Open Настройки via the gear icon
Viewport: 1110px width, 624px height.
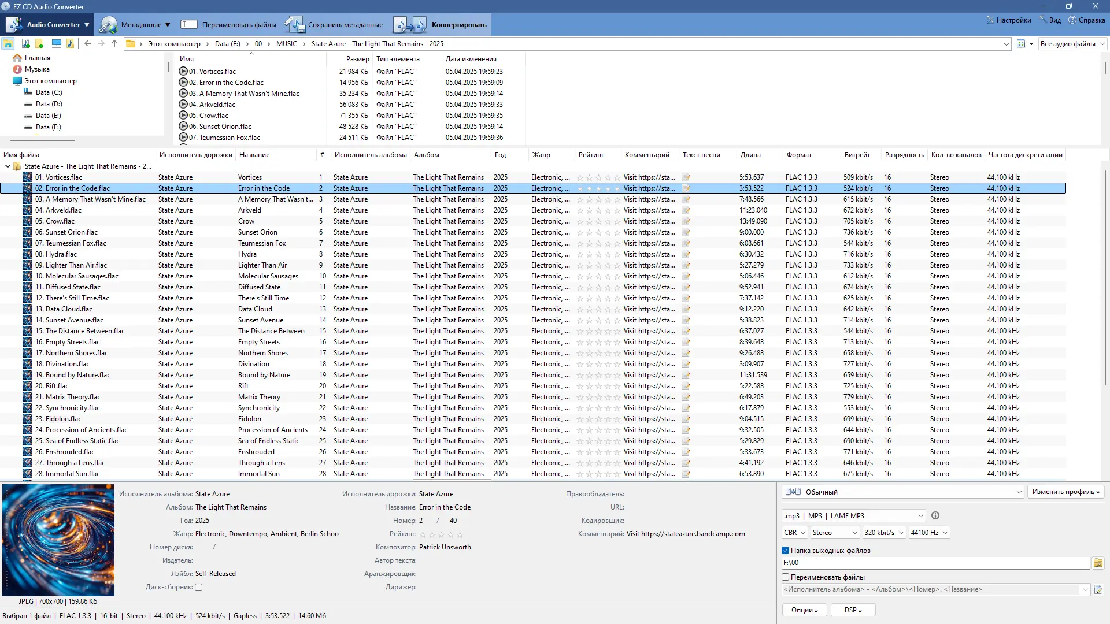click(x=990, y=20)
